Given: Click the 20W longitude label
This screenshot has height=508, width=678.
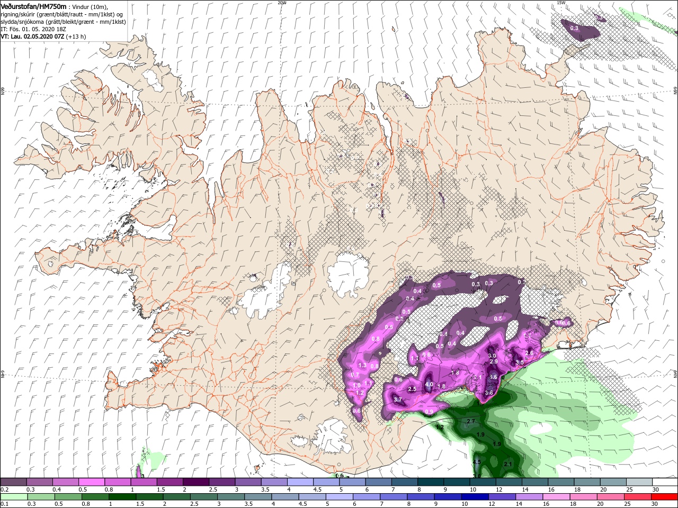Looking at the screenshot, I should pyautogui.click(x=282, y=3).
